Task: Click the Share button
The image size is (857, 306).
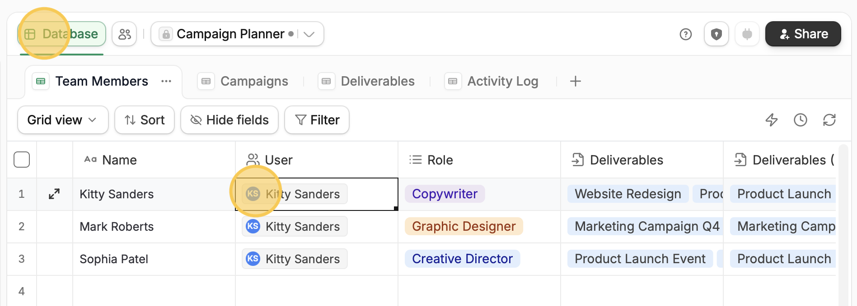Action: click(803, 34)
